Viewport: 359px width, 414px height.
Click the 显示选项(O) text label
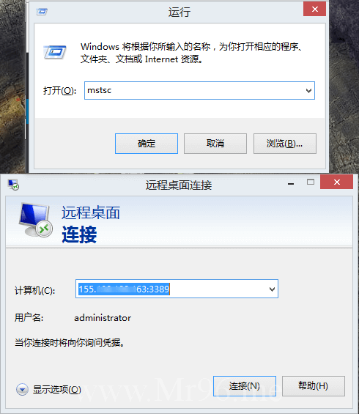[56, 389]
